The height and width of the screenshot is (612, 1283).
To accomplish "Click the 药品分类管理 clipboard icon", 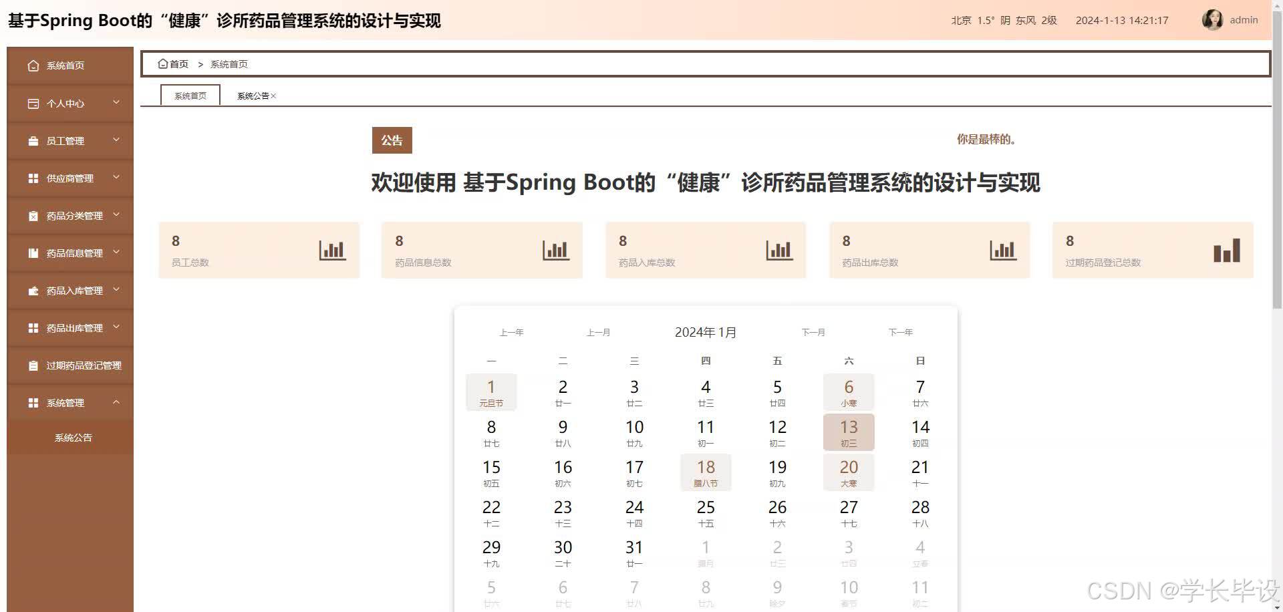I will tap(33, 216).
